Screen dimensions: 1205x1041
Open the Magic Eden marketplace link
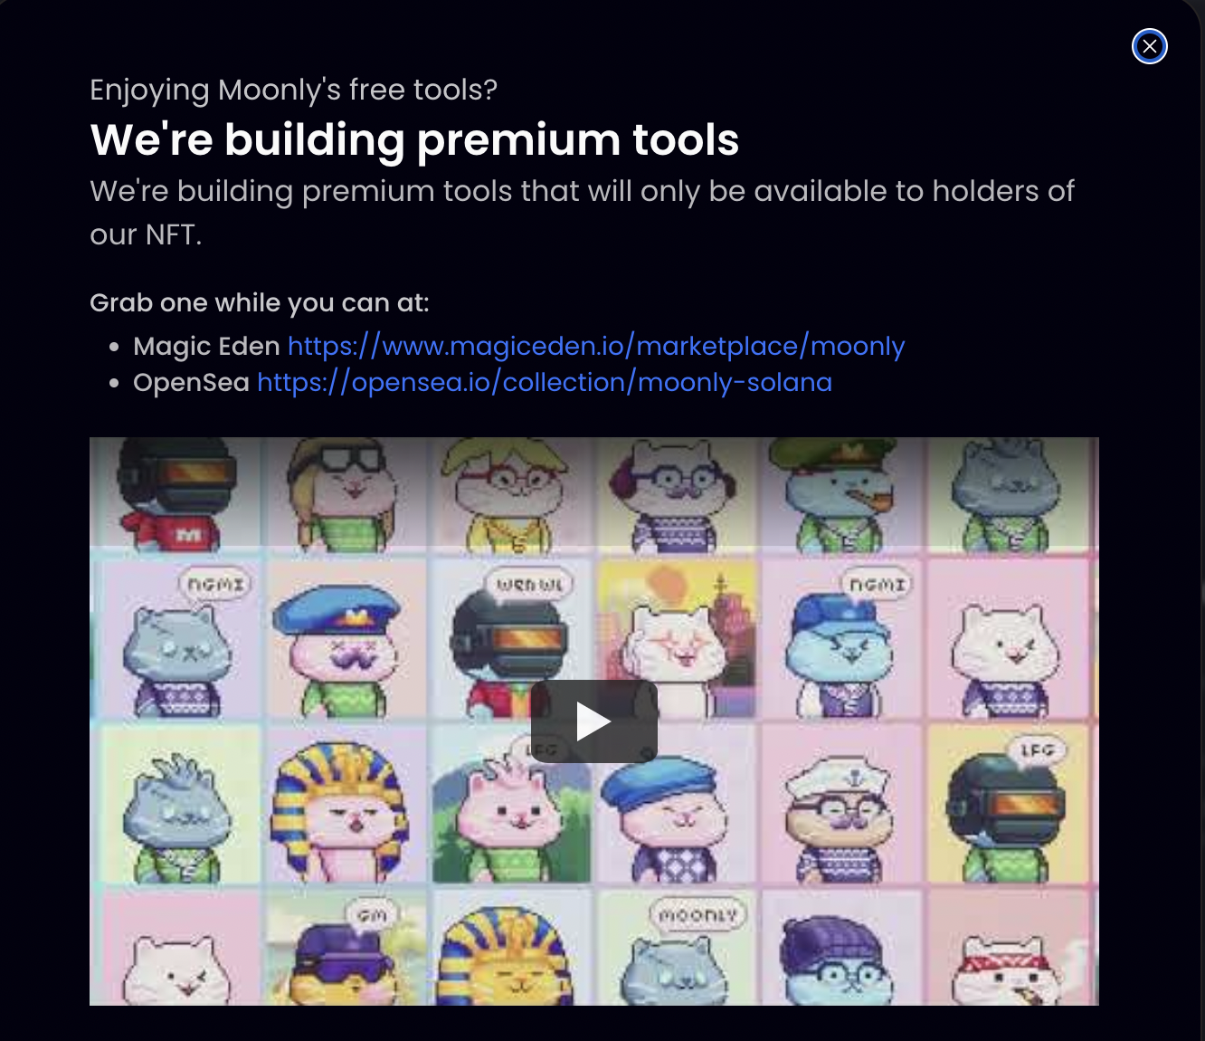596,346
